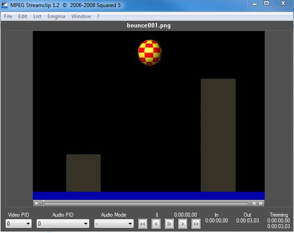Click the Trimming end time 0:00:03,03
The width and height of the screenshot is (294, 233).
coord(278,226)
